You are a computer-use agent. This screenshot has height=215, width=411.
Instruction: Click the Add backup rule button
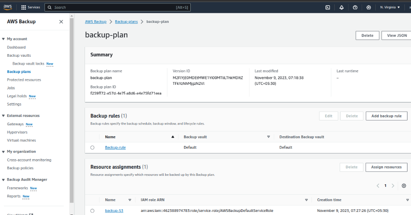386,116
